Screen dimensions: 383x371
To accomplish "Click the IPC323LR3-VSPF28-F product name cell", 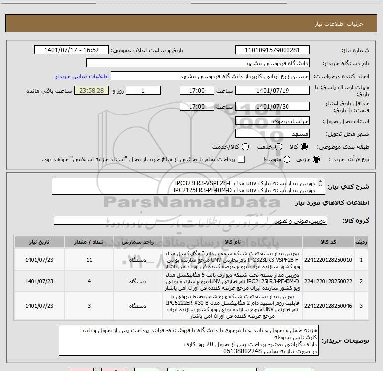I will click(x=233, y=260).
